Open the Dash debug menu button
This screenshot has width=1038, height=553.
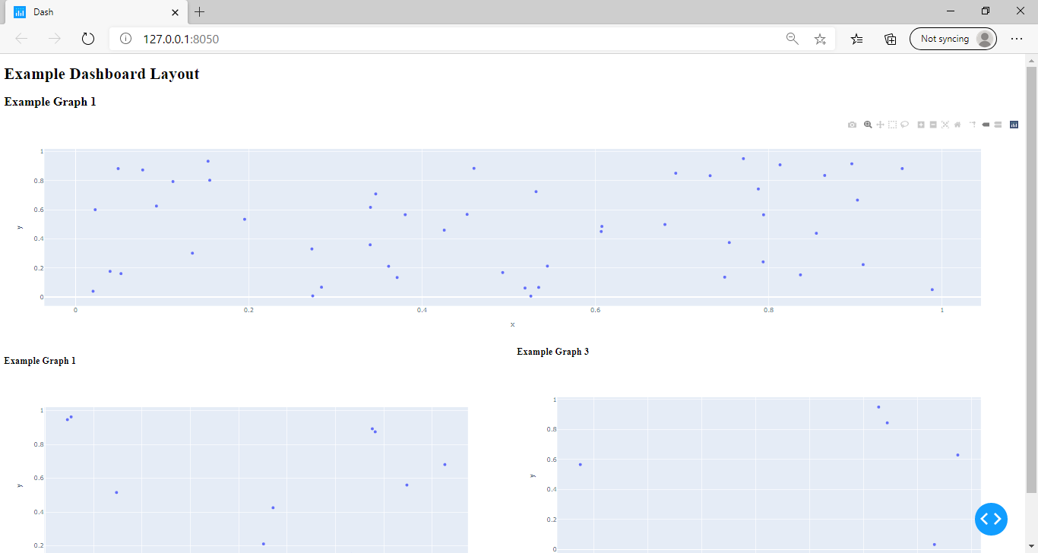(x=991, y=519)
